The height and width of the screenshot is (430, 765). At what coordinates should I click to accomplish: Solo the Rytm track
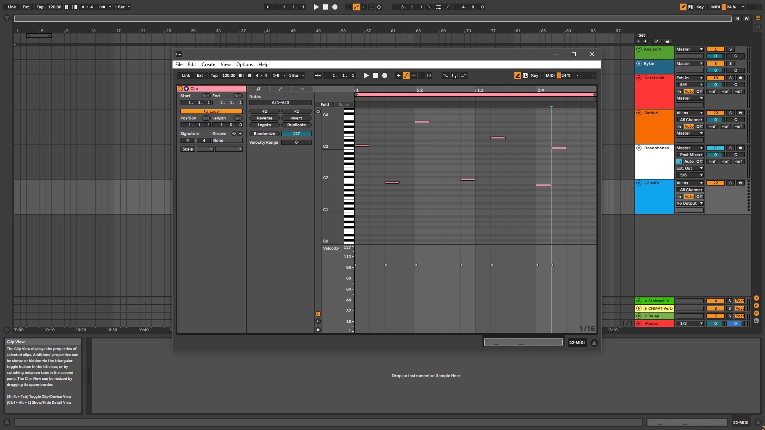click(x=730, y=64)
